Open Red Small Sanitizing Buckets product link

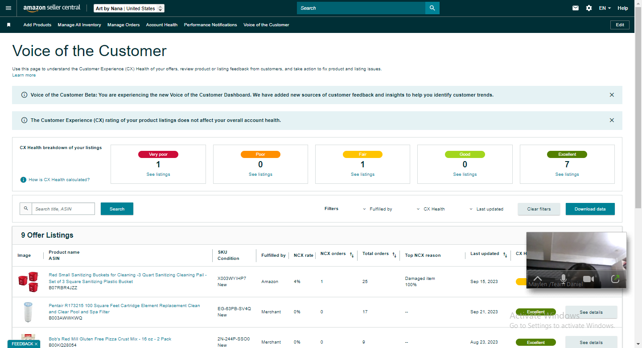click(128, 278)
